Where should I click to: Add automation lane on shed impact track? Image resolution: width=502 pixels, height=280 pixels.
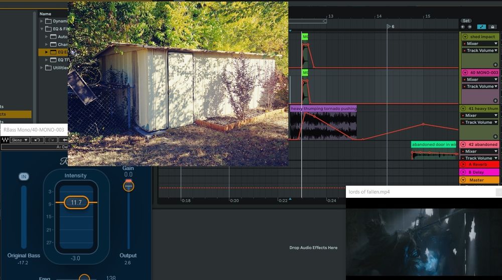click(x=495, y=65)
